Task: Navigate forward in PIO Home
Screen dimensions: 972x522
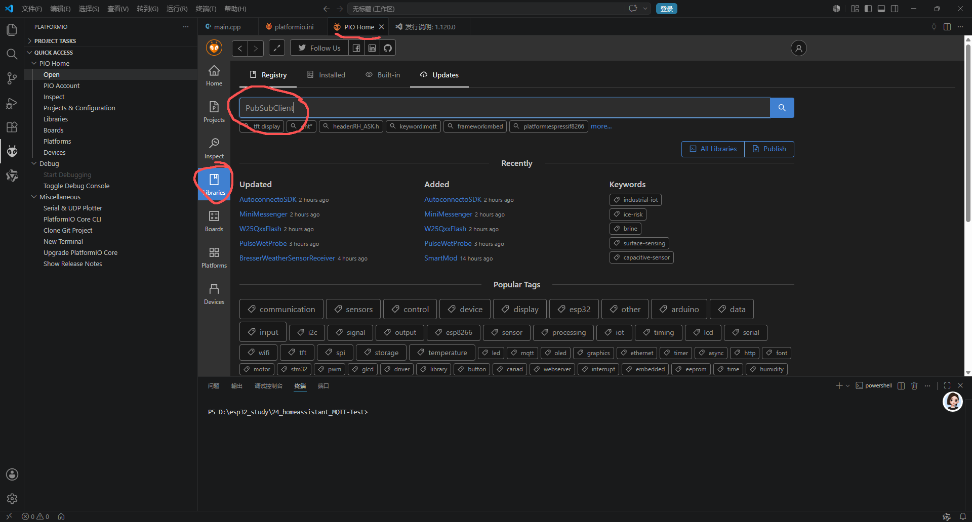Action: (256, 48)
